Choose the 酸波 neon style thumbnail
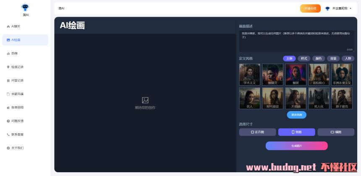The width and height of the screenshot is (361, 176). (296, 75)
